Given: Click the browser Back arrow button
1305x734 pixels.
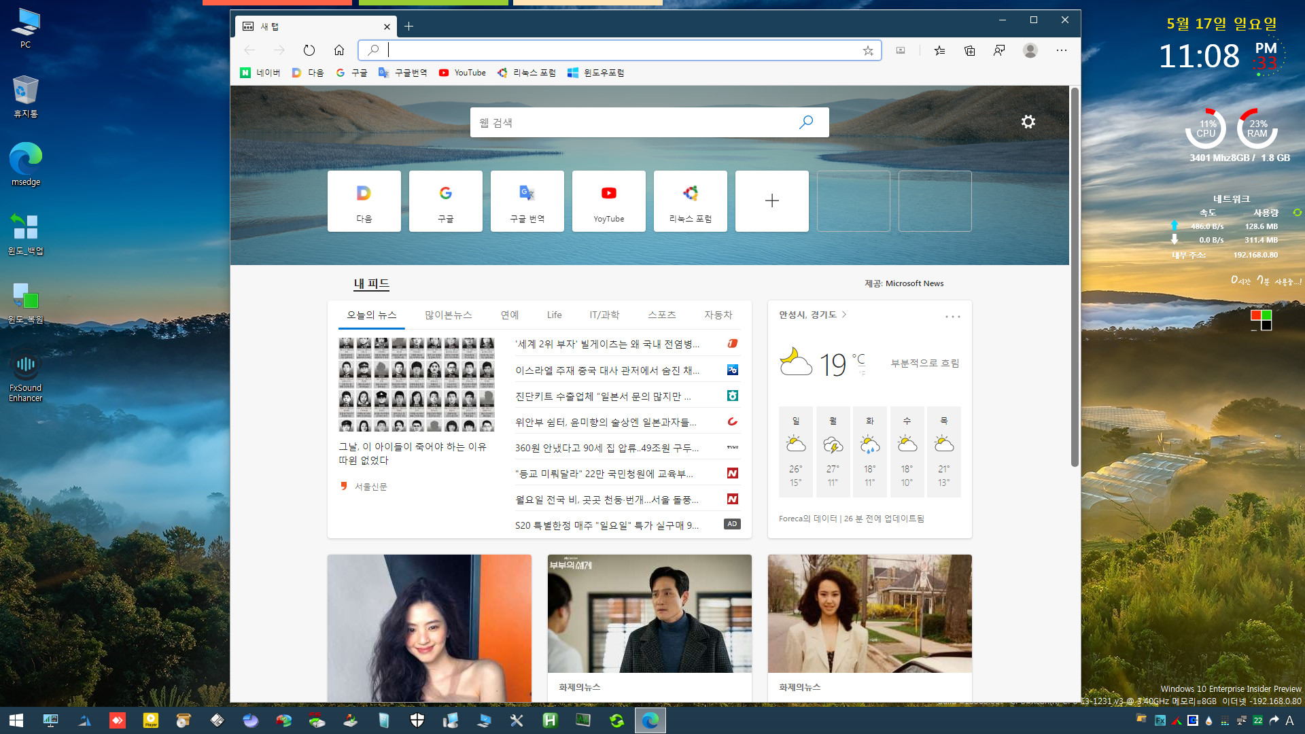Looking at the screenshot, I should (x=249, y=50).
